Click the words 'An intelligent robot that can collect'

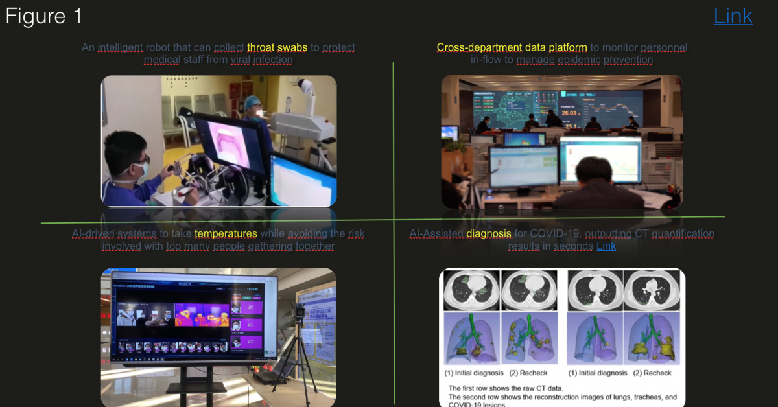click(x=163, y=48)
